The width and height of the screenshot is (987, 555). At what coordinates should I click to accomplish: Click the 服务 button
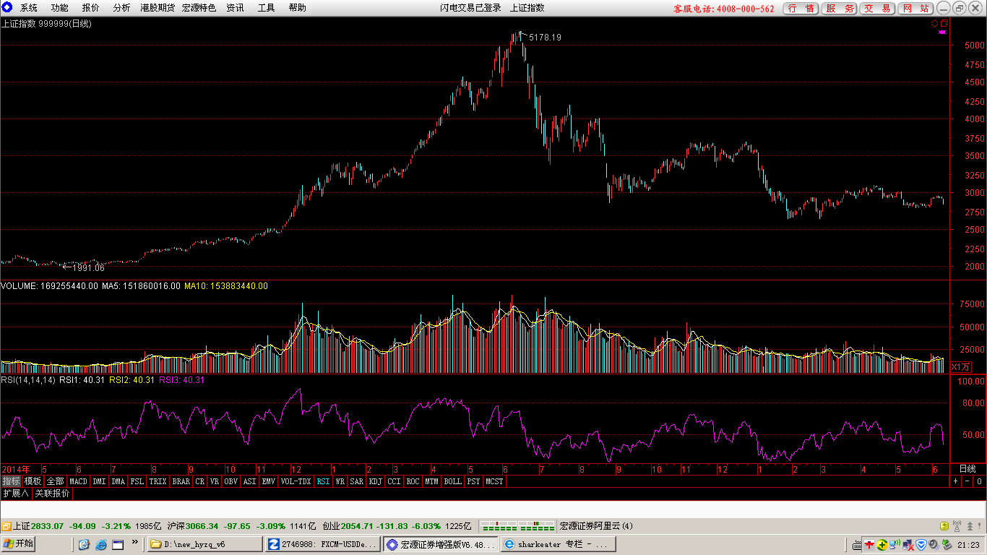pos(840,9)
